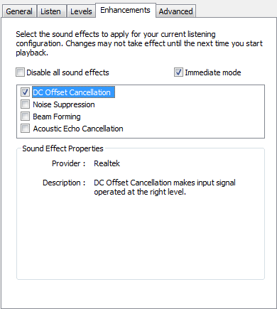Click the DC Offset Cancellation description text
Viewport: 277px width, 309px height.
165,187
